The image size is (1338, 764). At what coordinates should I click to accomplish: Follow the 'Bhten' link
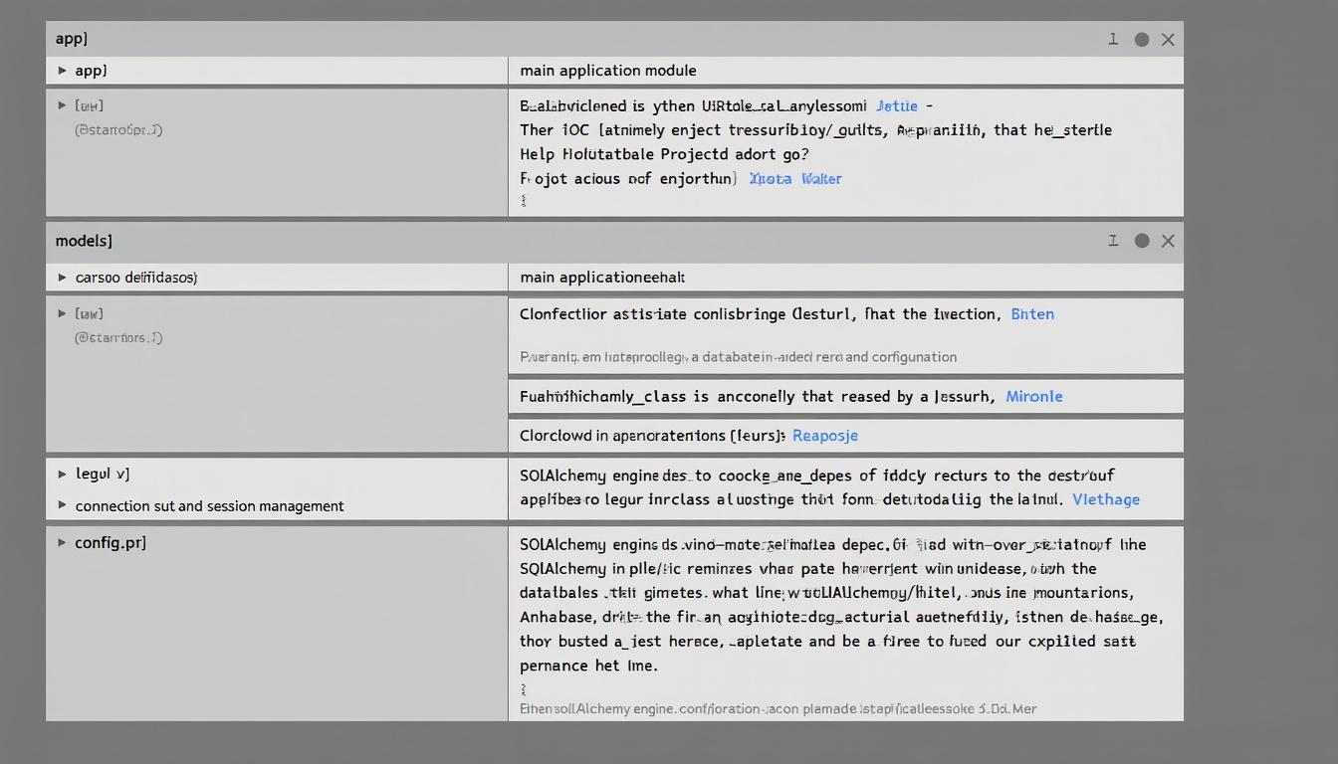tap(1032, 314)
